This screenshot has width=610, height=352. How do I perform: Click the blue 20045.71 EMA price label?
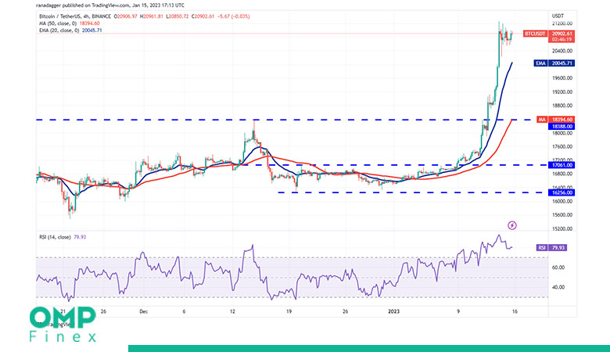coord(562,63)
